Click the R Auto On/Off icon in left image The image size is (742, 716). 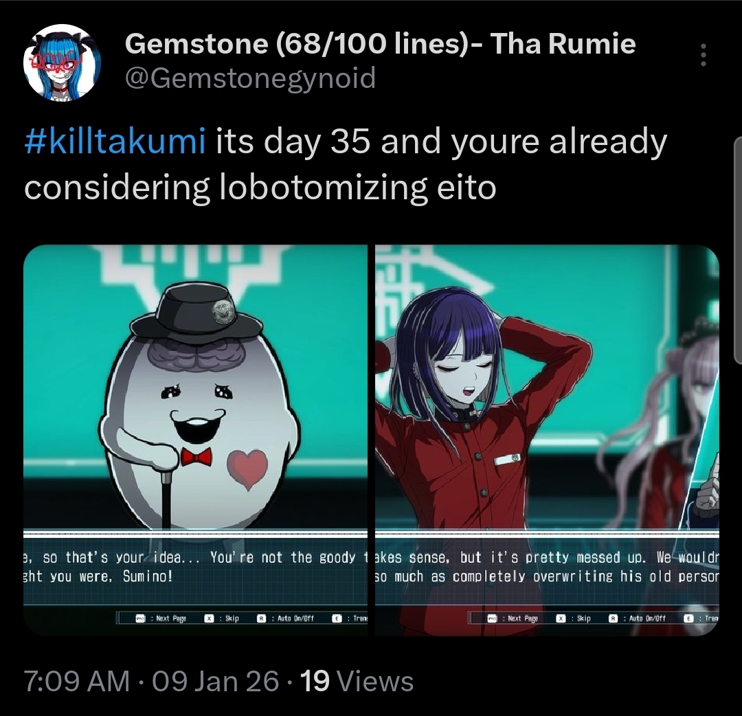261,618
